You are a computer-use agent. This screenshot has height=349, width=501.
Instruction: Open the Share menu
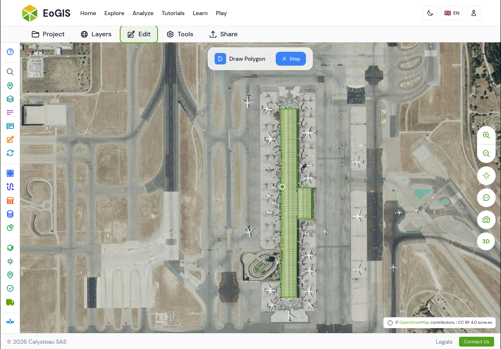click(x=223, y=34)
